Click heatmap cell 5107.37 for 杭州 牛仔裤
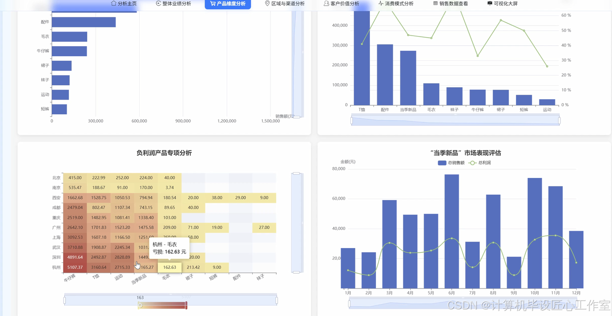The height and width of the screenshot is (316, 612). pyautogui.click(x=75, y=268)
